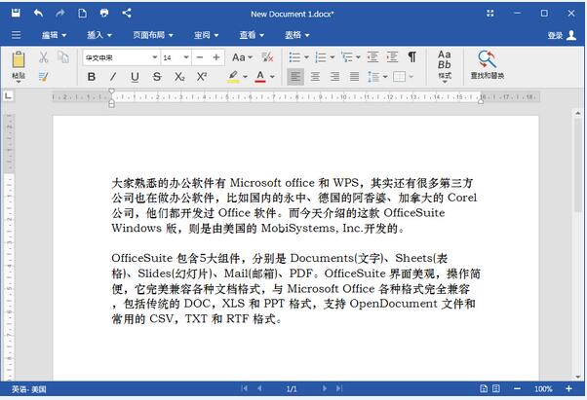The width and height of the screenshot is (587, 400).
Task: Expand the multilevel list options
Action: coord(358,57)
